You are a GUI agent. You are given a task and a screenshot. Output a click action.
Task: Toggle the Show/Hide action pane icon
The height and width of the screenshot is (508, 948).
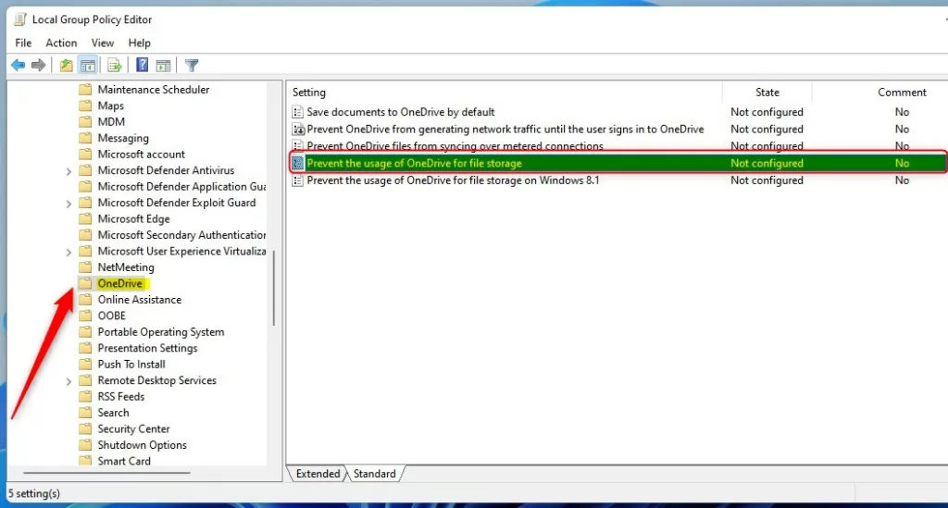click(x=163, y=66)
